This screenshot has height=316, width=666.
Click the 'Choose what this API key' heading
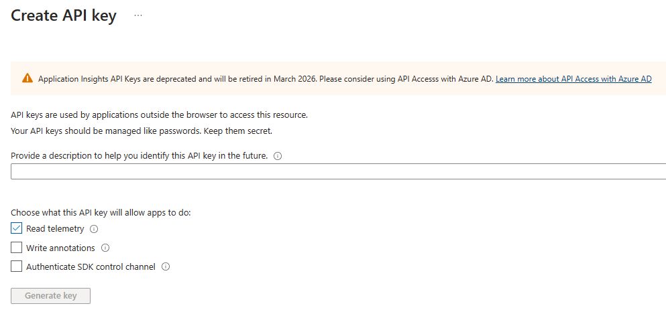click(x=101, y=213)
